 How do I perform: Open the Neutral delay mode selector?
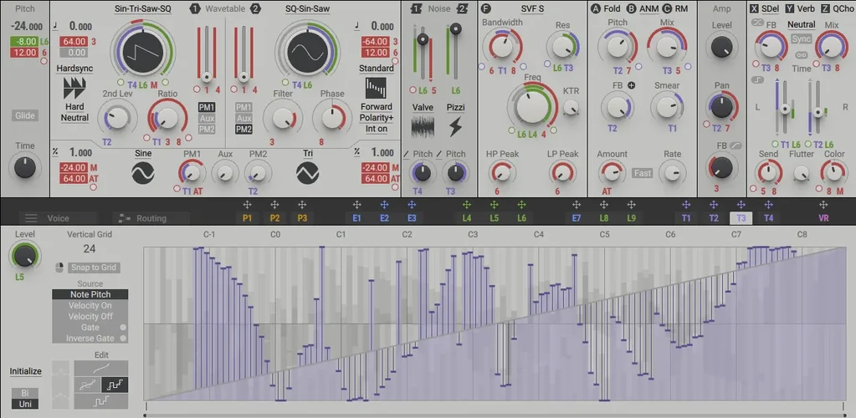click(x=801, y=24)
